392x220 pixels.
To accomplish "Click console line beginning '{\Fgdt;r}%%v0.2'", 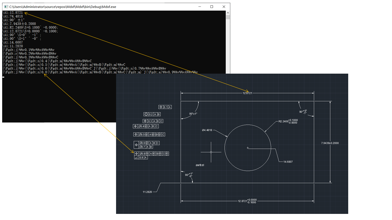I will [29, 53].
